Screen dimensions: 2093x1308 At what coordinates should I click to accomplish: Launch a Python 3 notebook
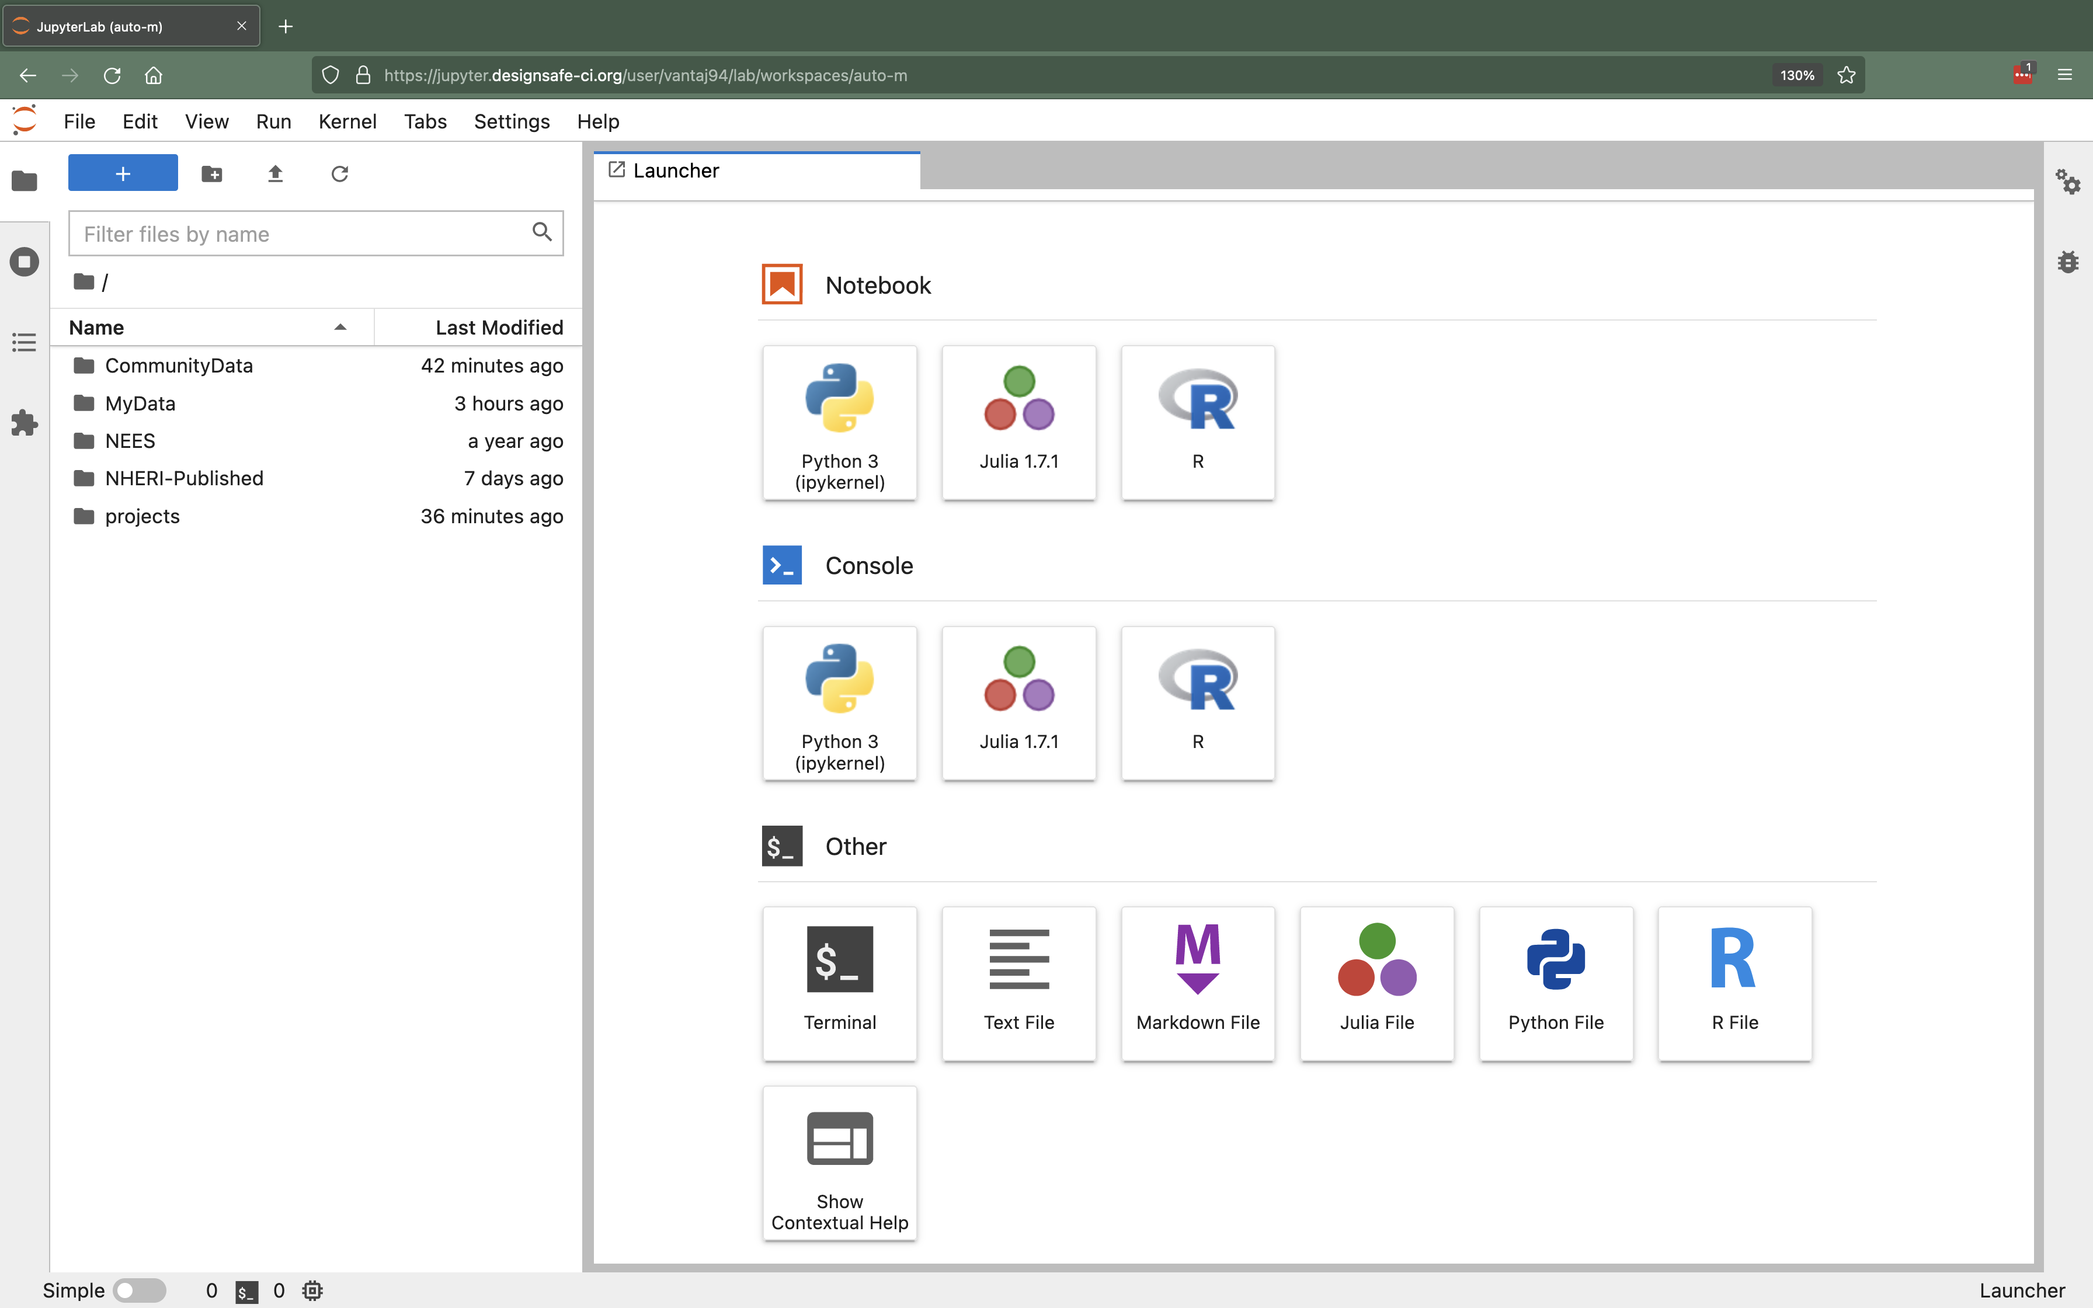[x=838, y=422]
